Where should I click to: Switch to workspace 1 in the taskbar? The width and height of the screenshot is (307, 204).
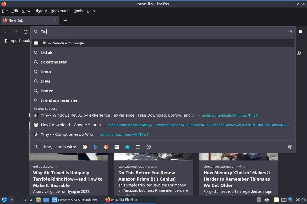(x=12, y=200)
